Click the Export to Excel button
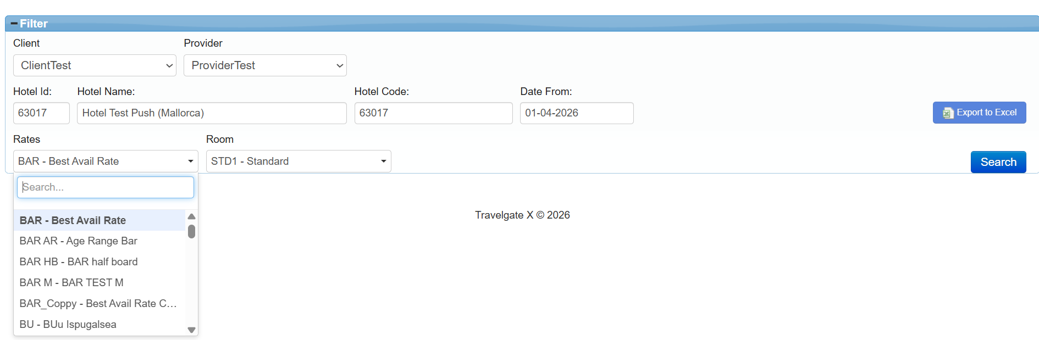Screen dimensions: 1039x340 coord(979,113)
